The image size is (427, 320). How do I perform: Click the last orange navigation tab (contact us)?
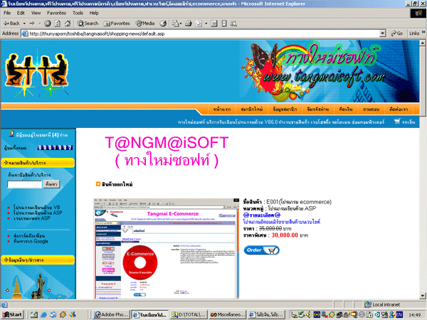pyautogui.click(x=399, y=110)
